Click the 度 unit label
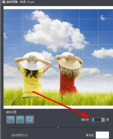Image resolution: width=113 pixels, height=139 pixels. 107,120
